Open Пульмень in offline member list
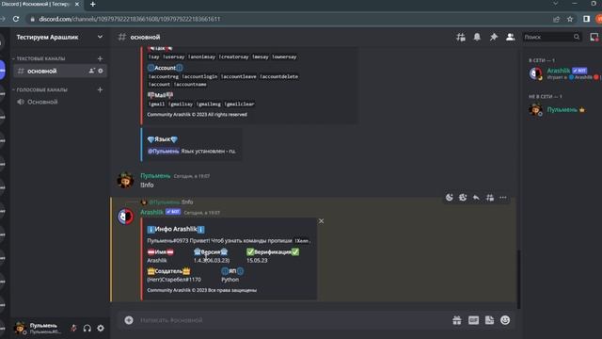The image size is (602, 339). pyautogui.click(x=562, y=110)
